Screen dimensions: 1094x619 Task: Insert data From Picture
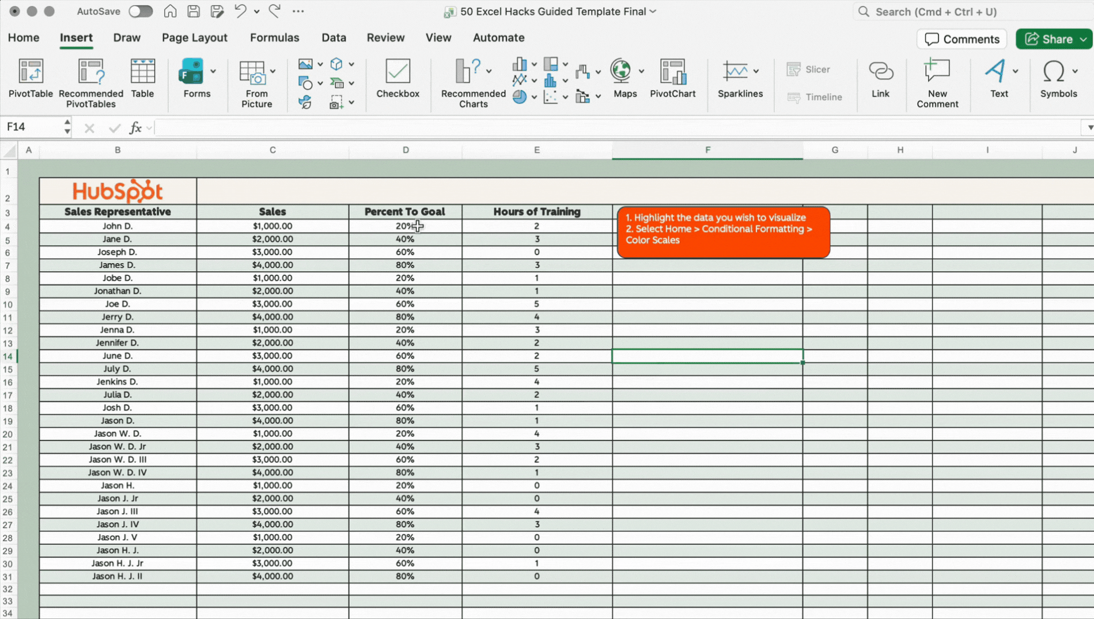[256, 81]
